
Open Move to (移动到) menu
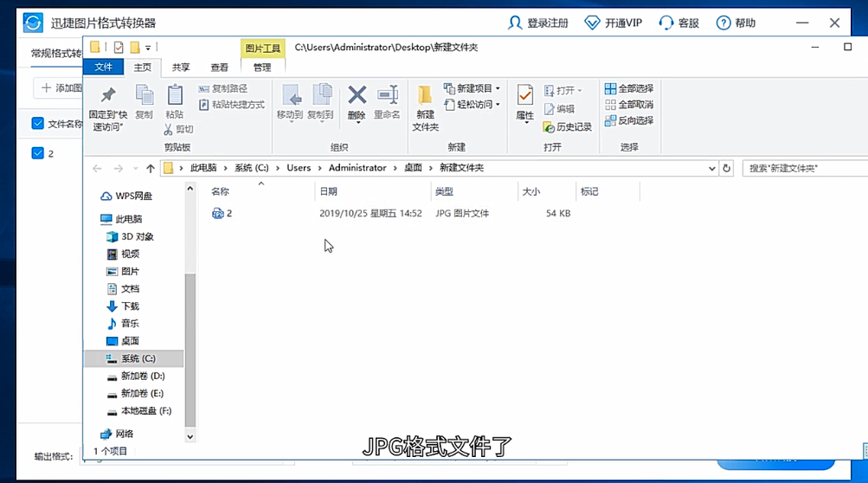pos(290,102)
